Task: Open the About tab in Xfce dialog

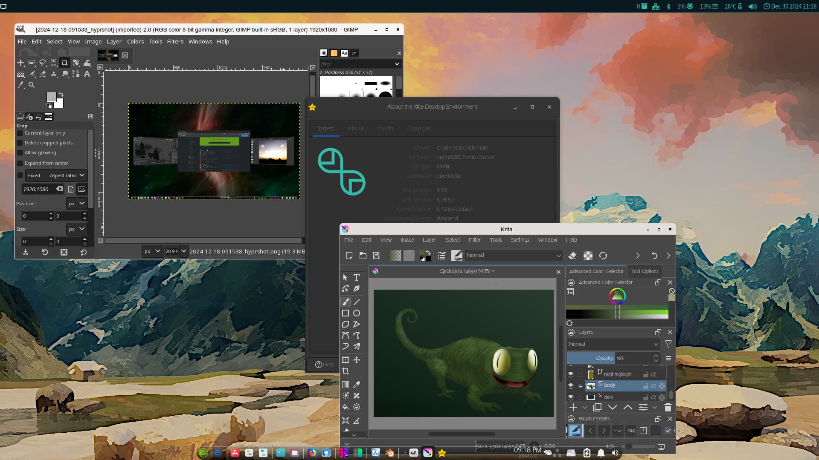Action: coord(356,129)
